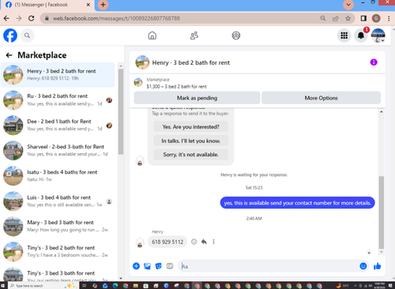Open the Friends icon in top navigation
The width and height of the screenshot is (395, 289).
(194, 36)
